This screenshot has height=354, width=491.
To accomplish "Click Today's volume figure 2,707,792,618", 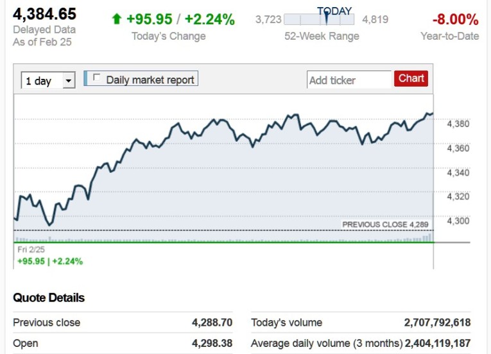I will click(x=437, y=323).
